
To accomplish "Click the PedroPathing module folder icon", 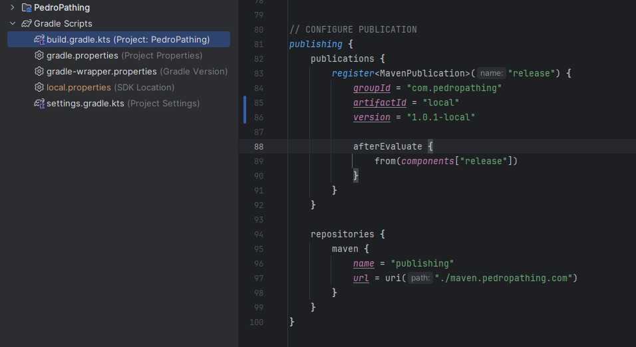I will click(x=27, y=7).
